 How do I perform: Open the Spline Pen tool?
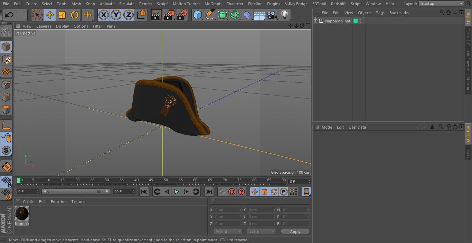[x=210, y=15]
